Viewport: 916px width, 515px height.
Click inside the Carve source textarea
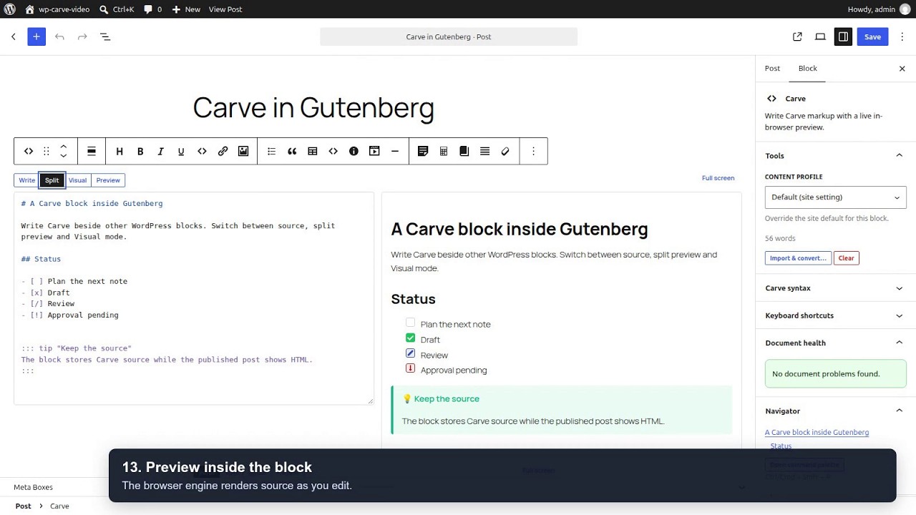point(193,298)
